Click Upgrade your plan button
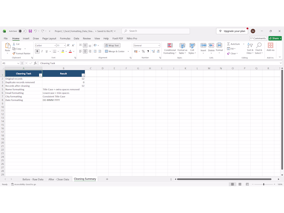 coord(232,31)
